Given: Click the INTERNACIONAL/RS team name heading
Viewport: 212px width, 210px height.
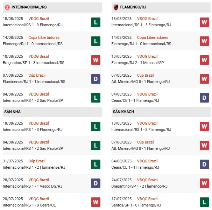Looking at the screenshot, I should coord(29,7).
